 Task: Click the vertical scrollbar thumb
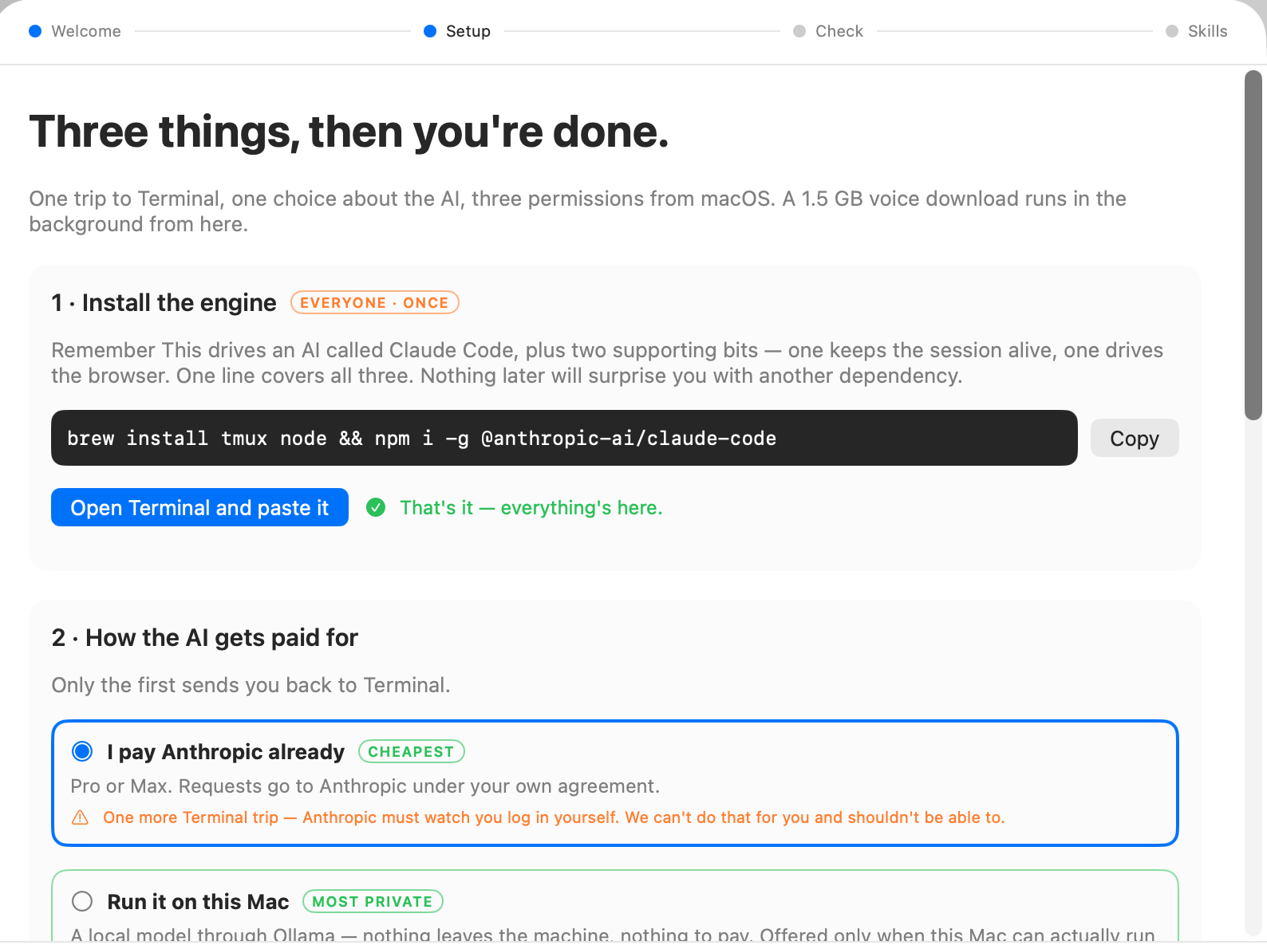1253,245
